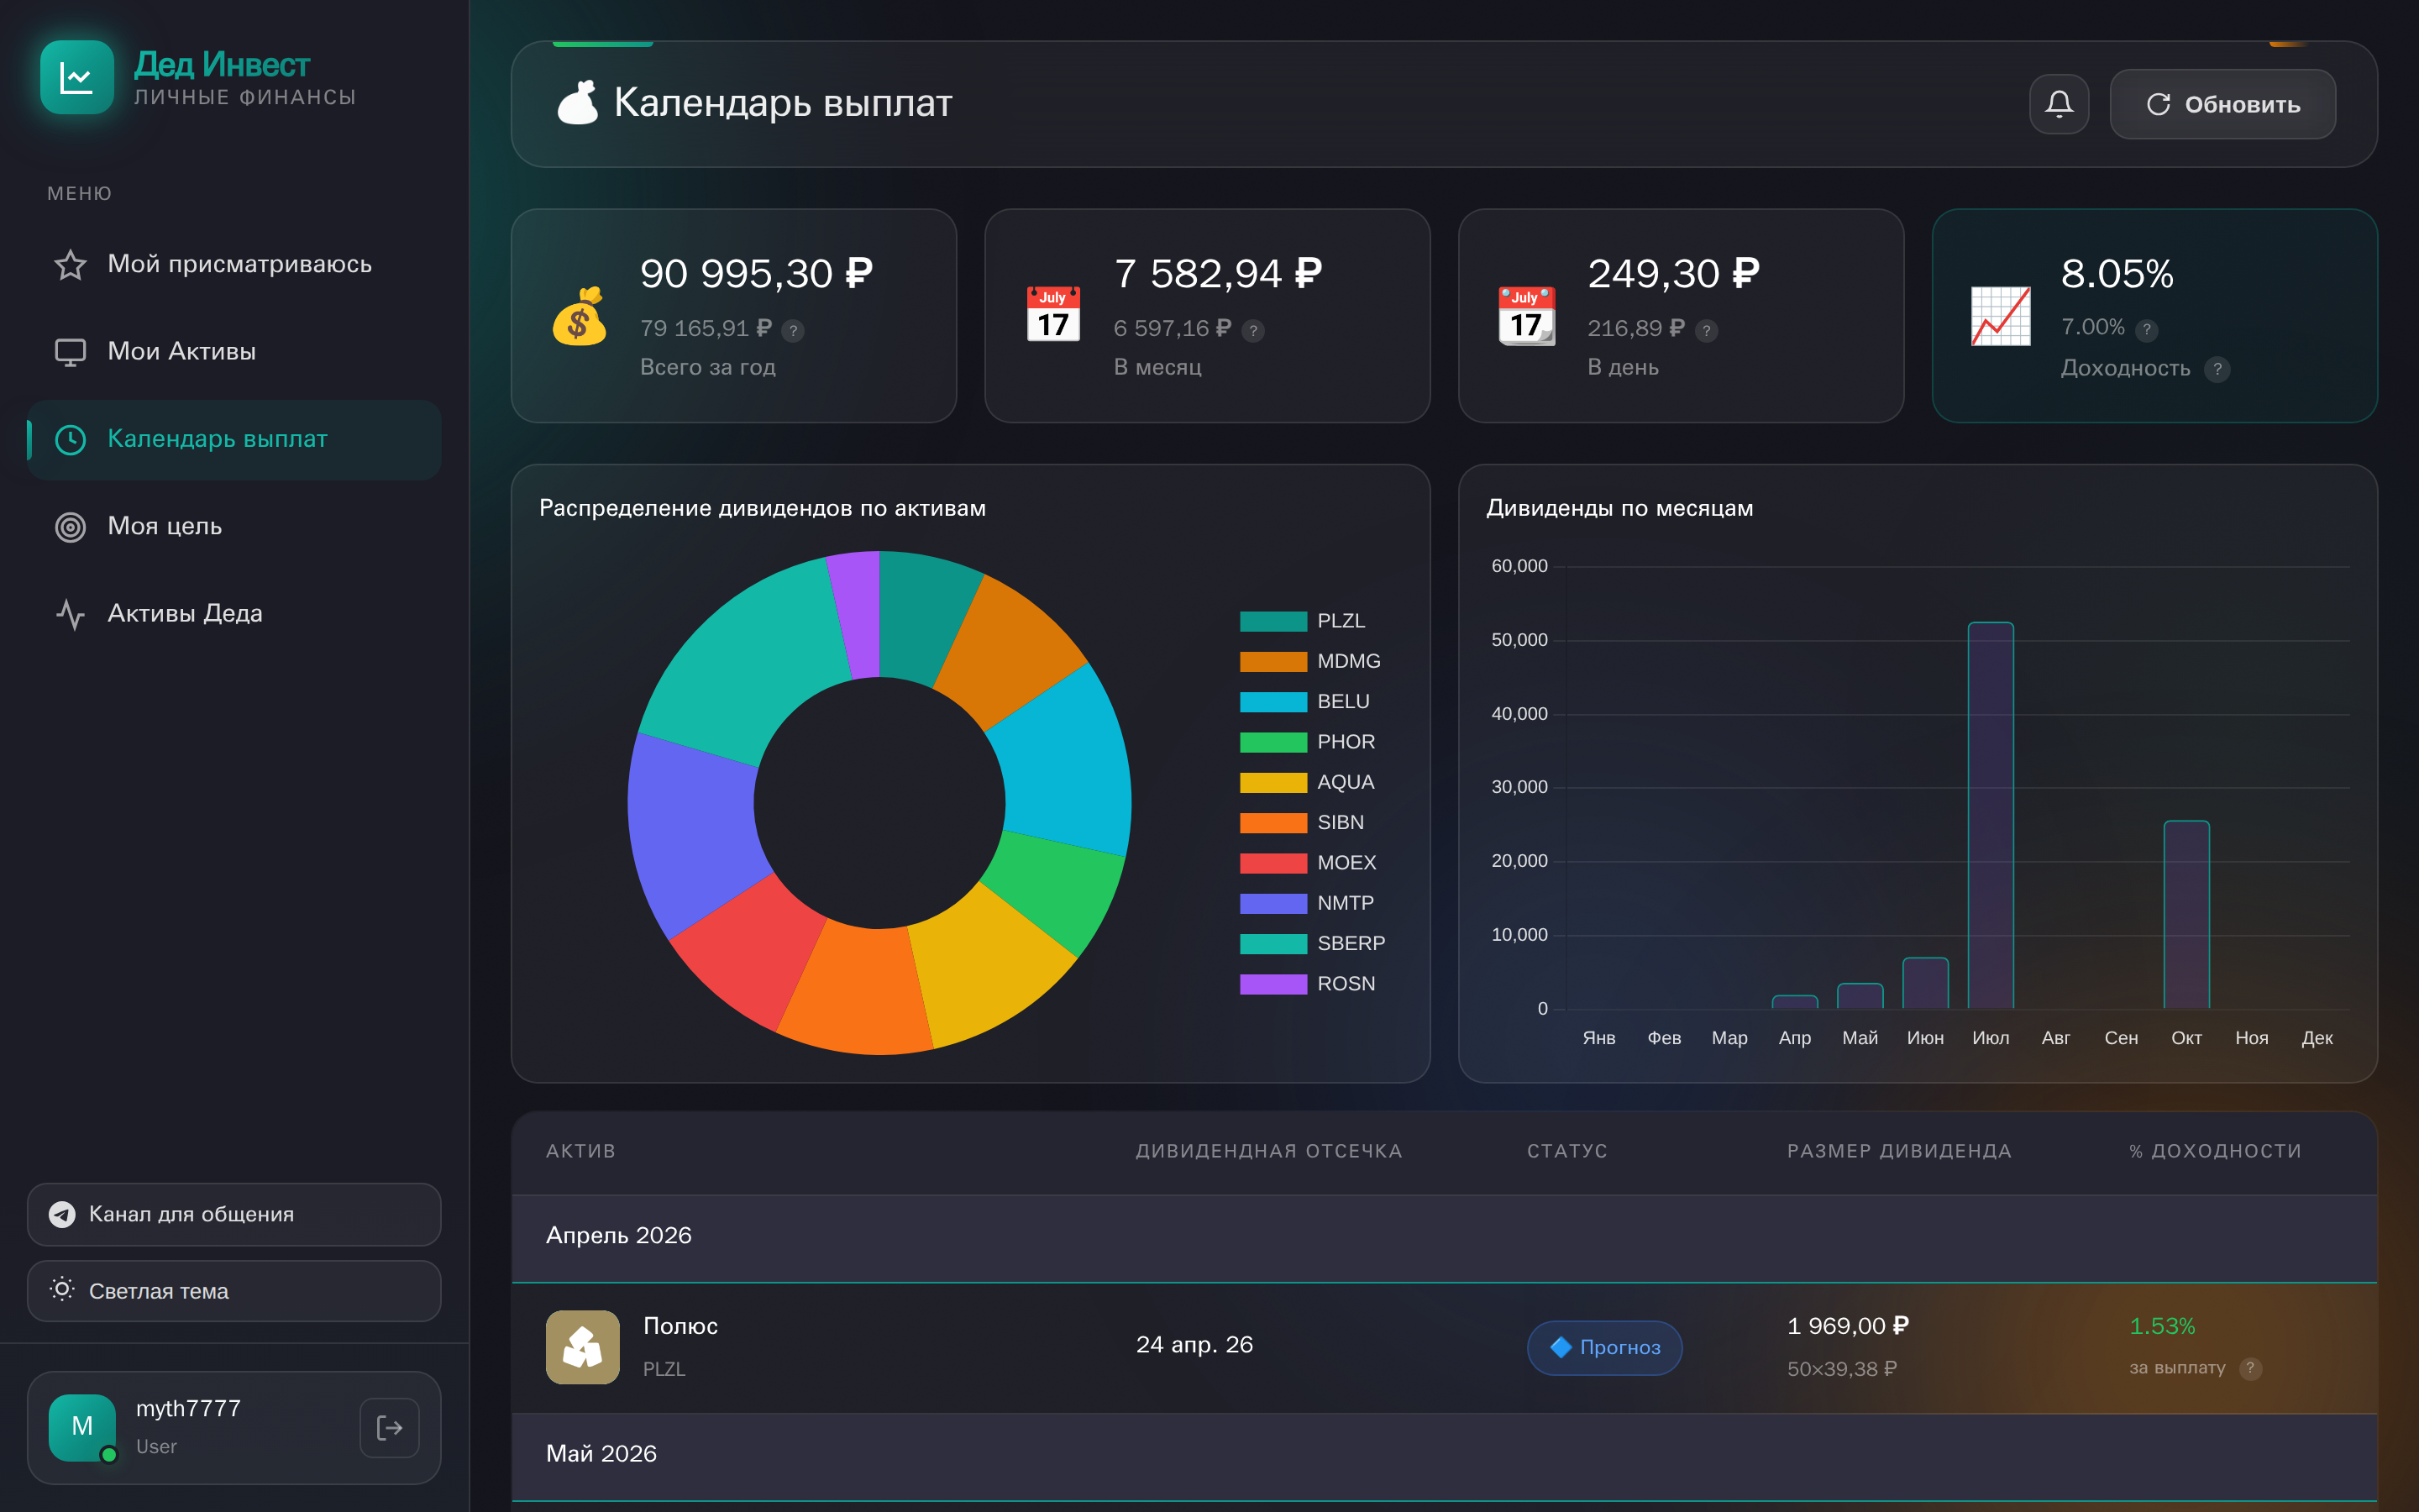Click the Полюс company logo thumbnail
Screen dimensions: 2419x1512
583,1346
